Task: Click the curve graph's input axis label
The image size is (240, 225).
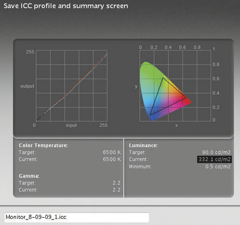Action: [71, 125]
